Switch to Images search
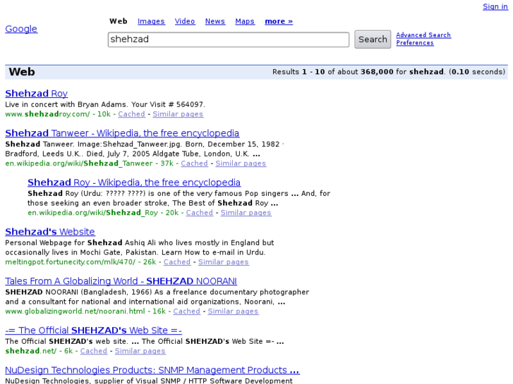This screenshot has width=513, height=384. tap(151, 21)
